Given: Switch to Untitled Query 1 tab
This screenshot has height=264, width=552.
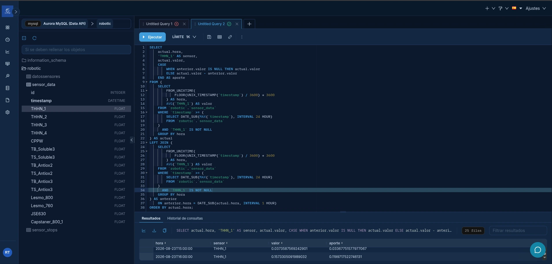Looking at the screenshot, I should [x=159, y=24].
